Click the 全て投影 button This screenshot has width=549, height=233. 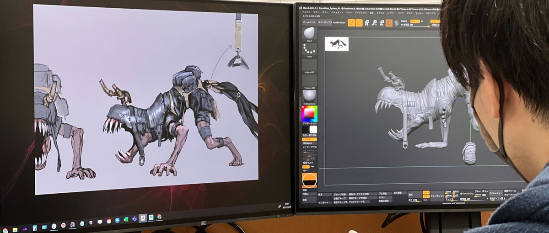click(x=400, y=193)
